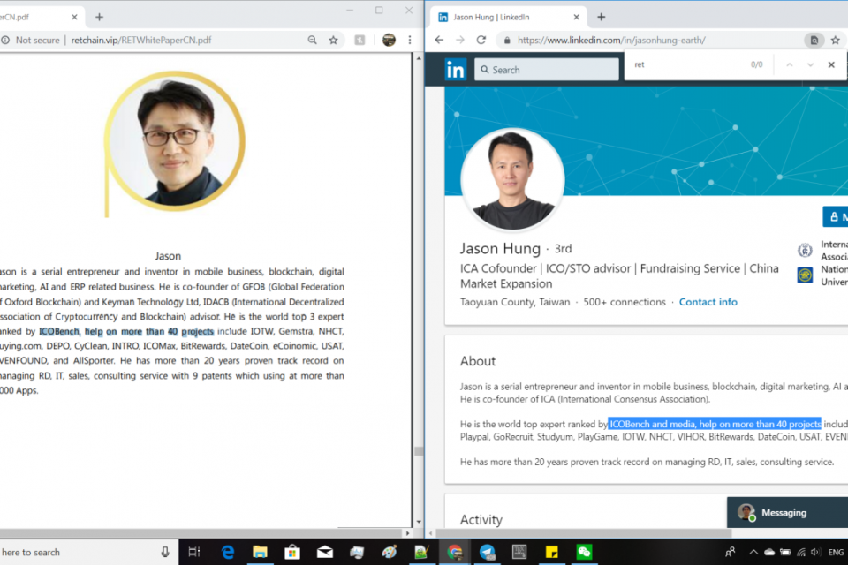
Task: Bookmark the LinkedIn page with the star
Action: click(x=836, y=40)
